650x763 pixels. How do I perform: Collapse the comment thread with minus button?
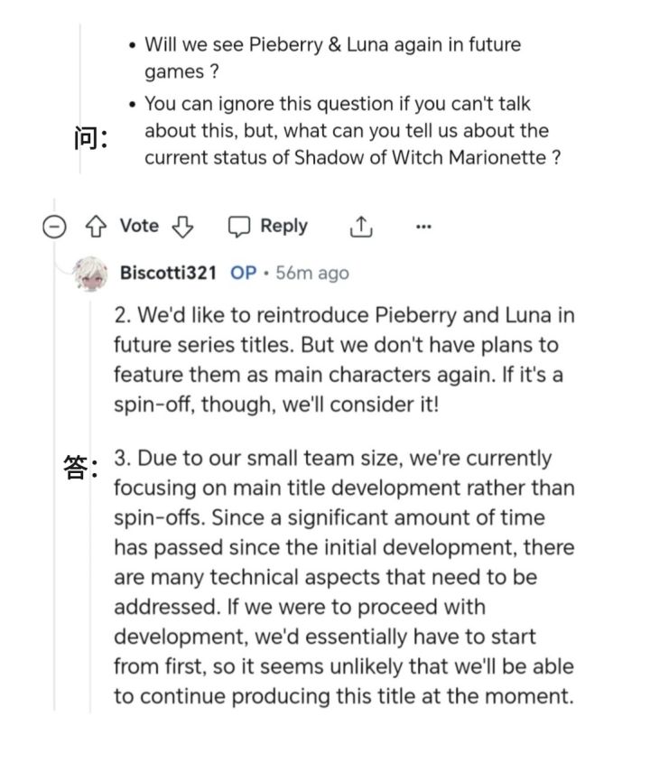click(x=54, y=227)
